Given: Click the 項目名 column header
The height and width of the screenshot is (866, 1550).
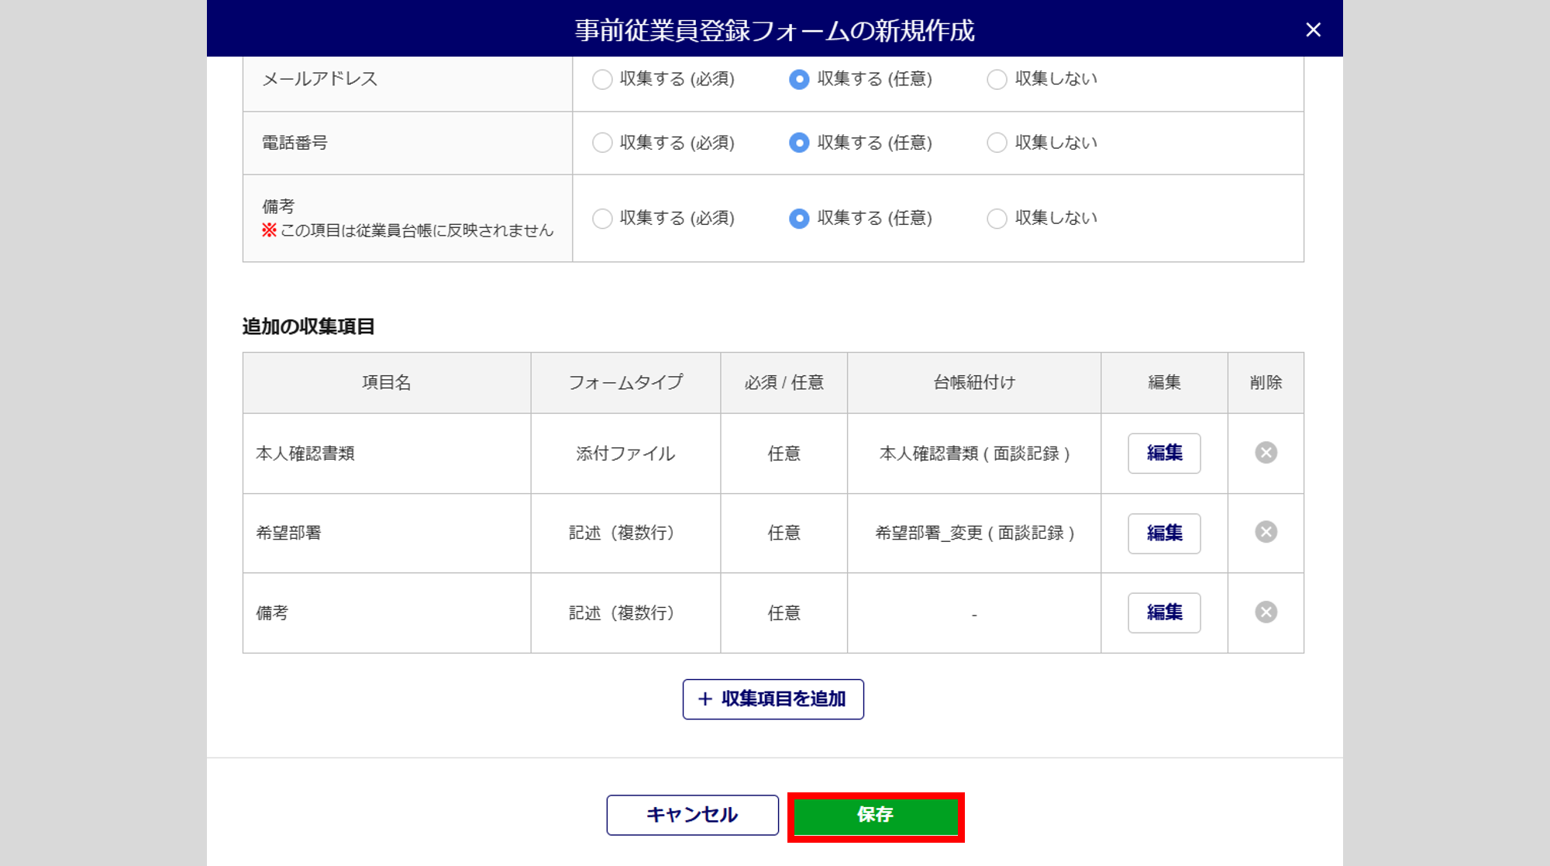Looking at the screenshot, I should coord(387,382).
